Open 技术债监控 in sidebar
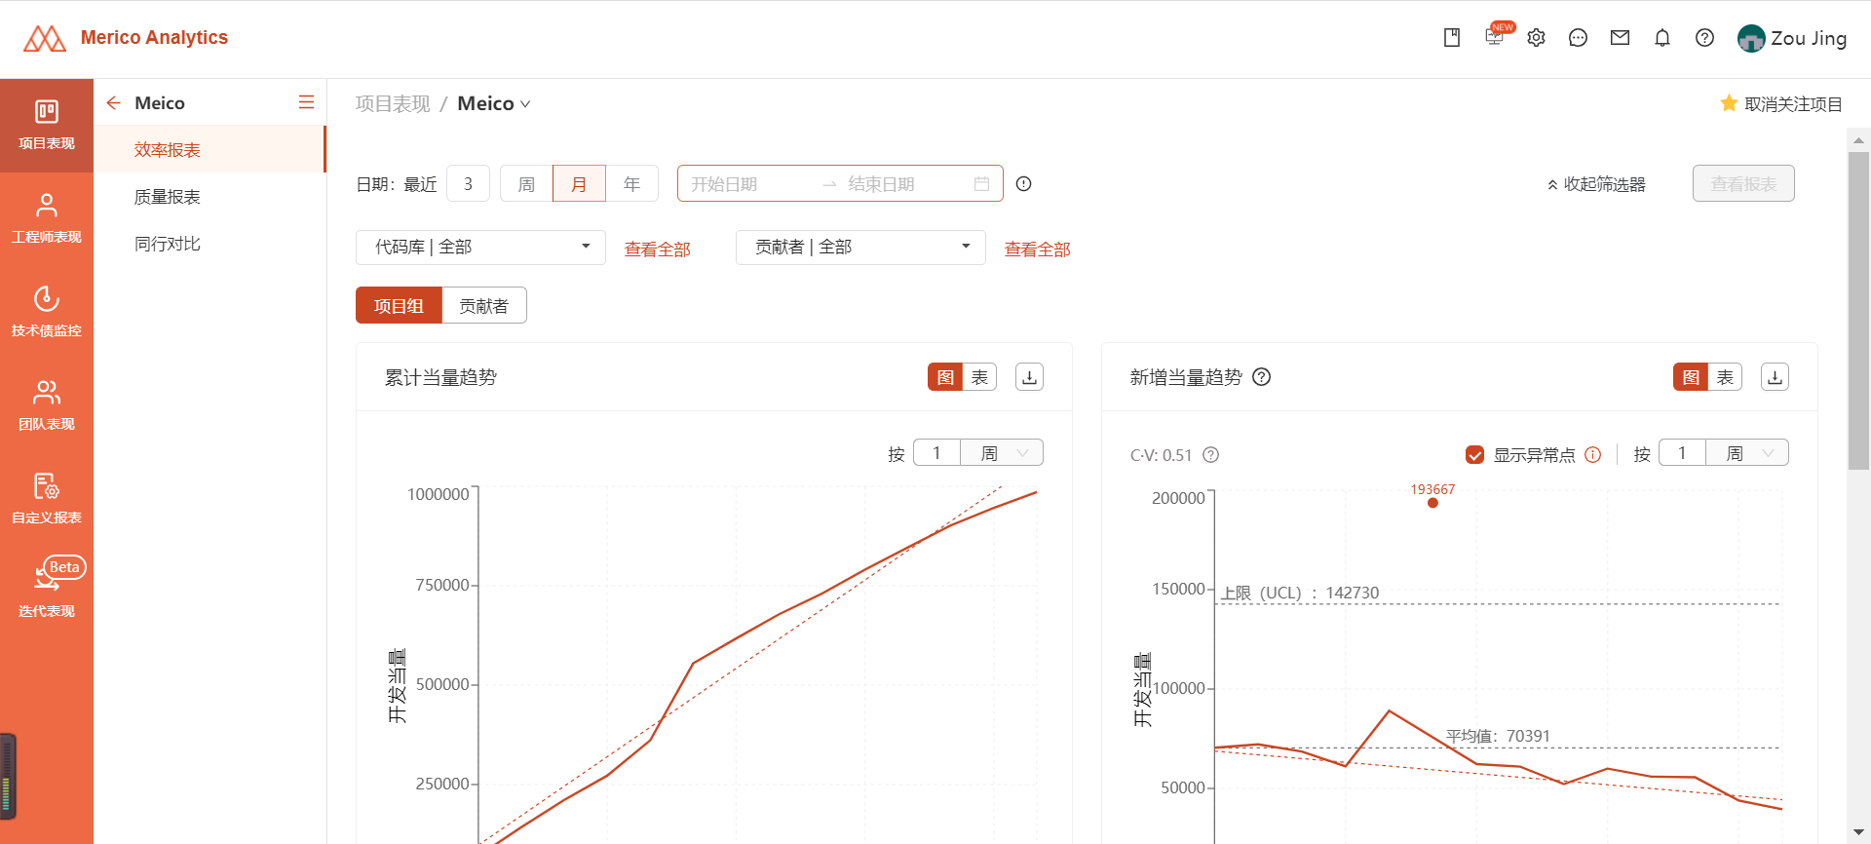The width and height of the screenshot is (1871, 844). click(47, 313)
